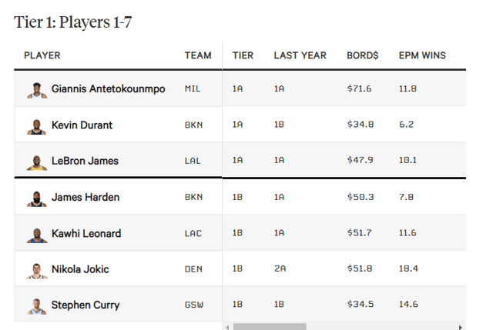Screen dimensions: 493x330
Task: Sort by LAST YEAR column header
Action: (x=300, y=55)
